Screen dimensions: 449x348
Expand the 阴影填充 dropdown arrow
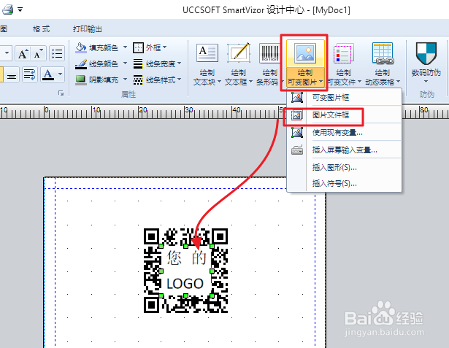[125, 80]
